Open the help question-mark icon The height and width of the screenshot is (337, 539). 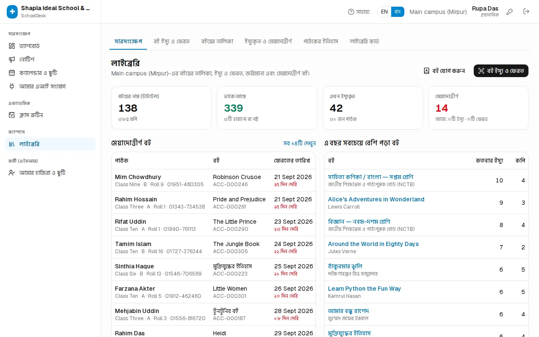click(x=351, y=12)
